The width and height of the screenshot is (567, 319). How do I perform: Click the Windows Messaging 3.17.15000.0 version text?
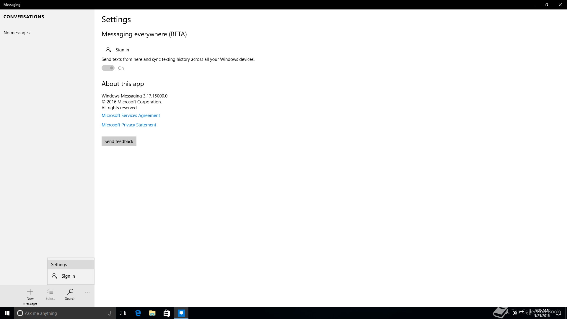pyautogui.click(x=134, y=96)
